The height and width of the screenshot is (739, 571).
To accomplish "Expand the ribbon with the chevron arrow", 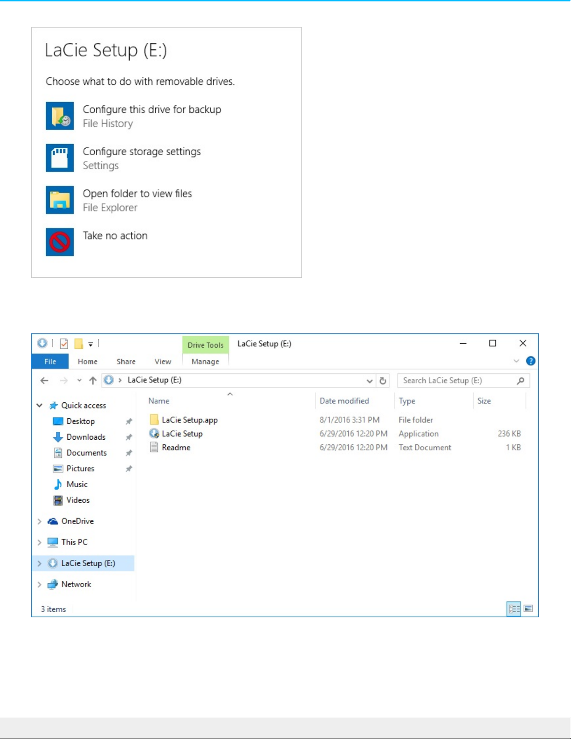I will coord(516,361).
